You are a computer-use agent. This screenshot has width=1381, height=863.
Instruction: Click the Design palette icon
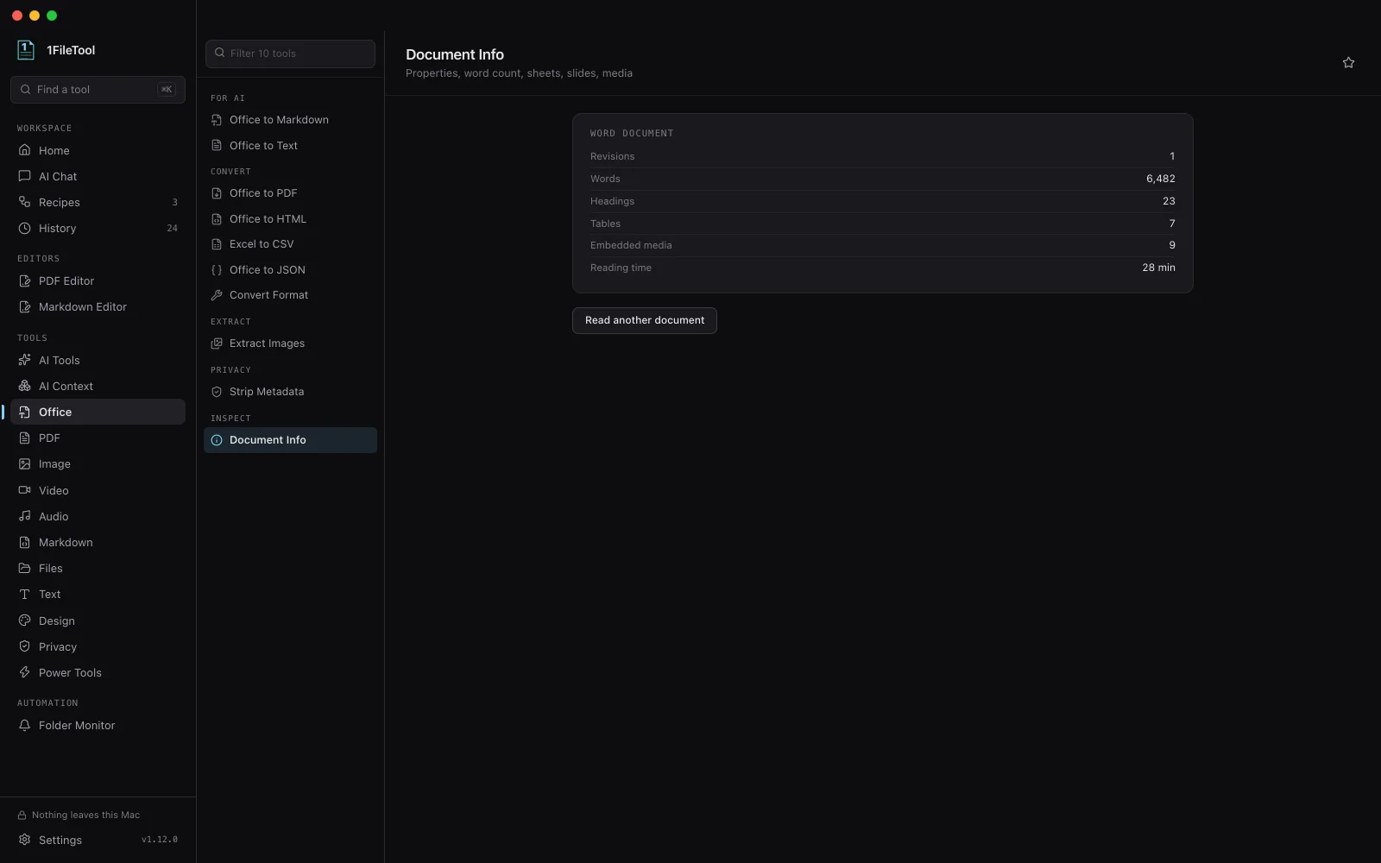(x=25, y=620)
